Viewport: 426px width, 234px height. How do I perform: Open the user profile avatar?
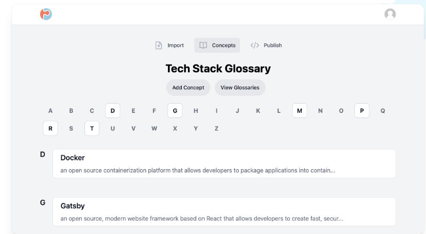coord(390,14)
